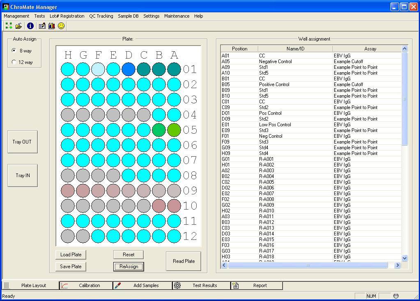Click the ChroMate Manager title bar icon
Image resolution: width=420 pixels, height=301 pixels.
[x=6, y=7]
